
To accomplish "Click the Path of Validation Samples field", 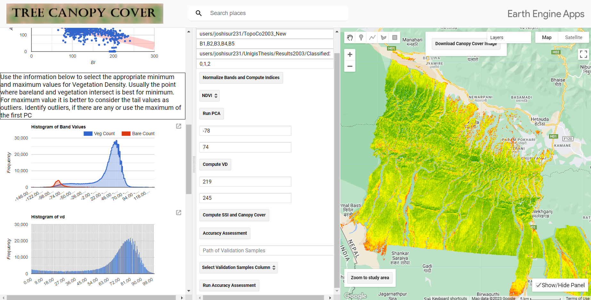I will click(266, 250).
